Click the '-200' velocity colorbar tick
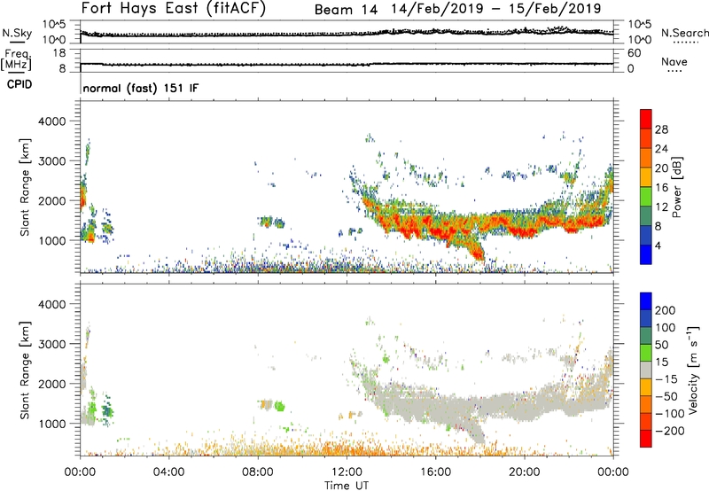Image resolution: width=709 pixels, height=491 pixels. point(669,431)
